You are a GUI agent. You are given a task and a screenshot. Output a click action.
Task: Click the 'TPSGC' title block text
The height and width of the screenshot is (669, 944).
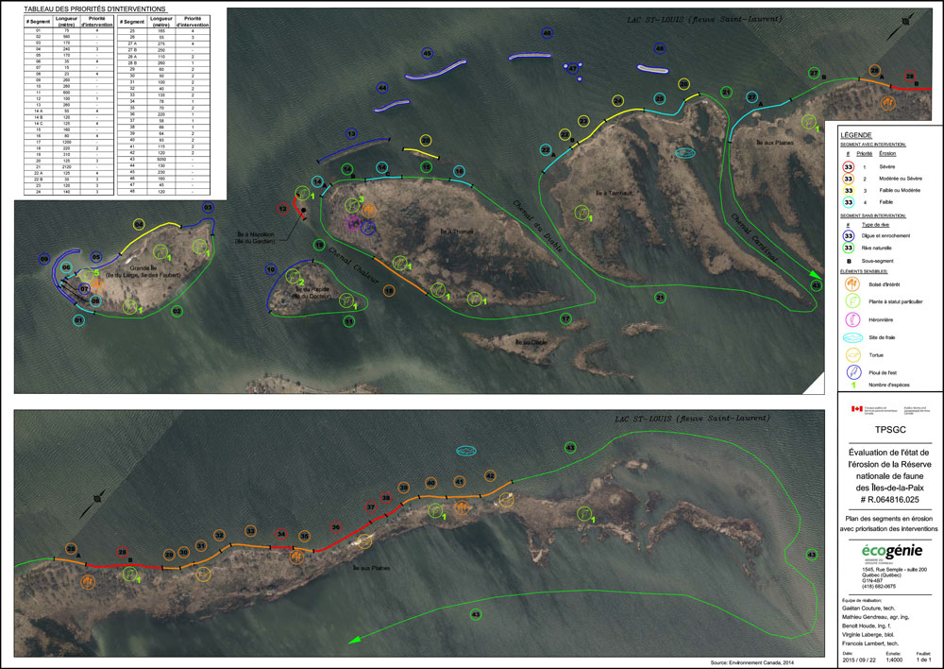click(x=890, y=430)
